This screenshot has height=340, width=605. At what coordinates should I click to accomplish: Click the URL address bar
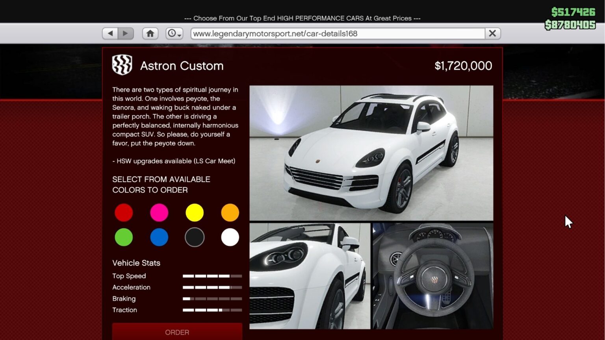click(x=339, y=33)
